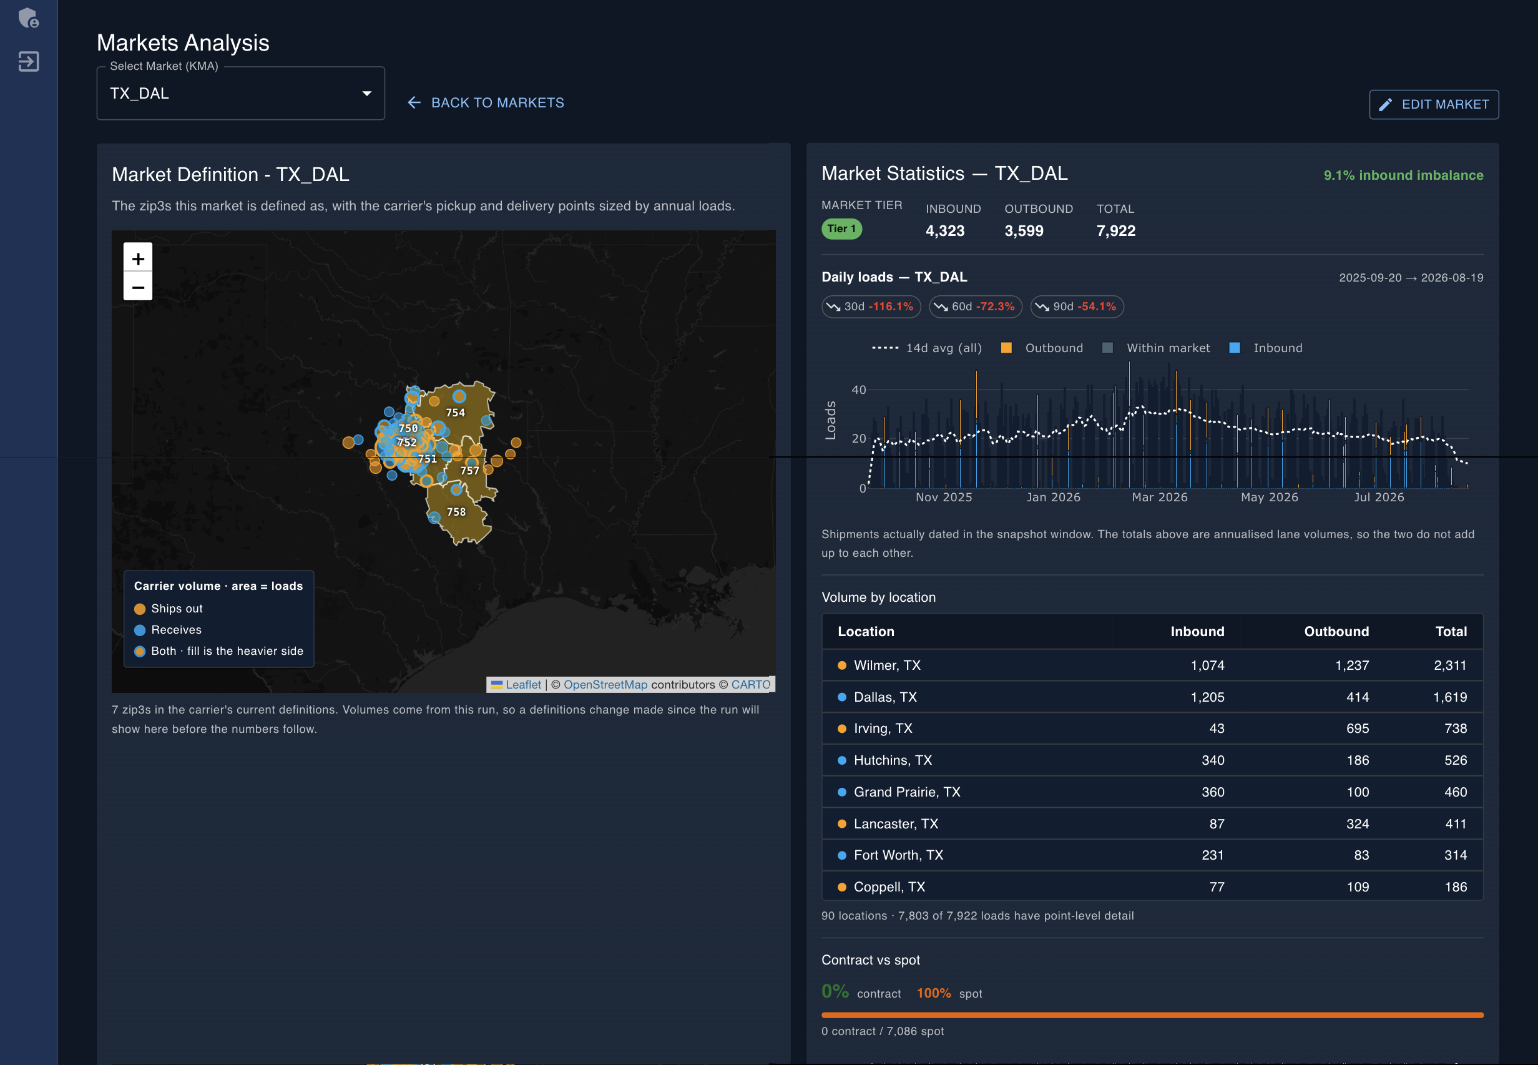Open the Leaflet attribution link
This screenshot has width=1538, height=1065.
pos(523,685)
